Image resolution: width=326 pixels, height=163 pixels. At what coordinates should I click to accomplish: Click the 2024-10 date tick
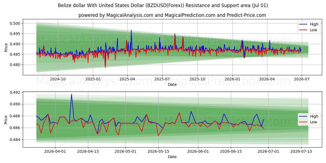tap(58, 79)
